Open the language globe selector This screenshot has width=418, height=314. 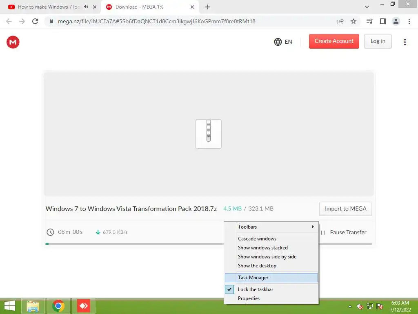click(283, 42)
